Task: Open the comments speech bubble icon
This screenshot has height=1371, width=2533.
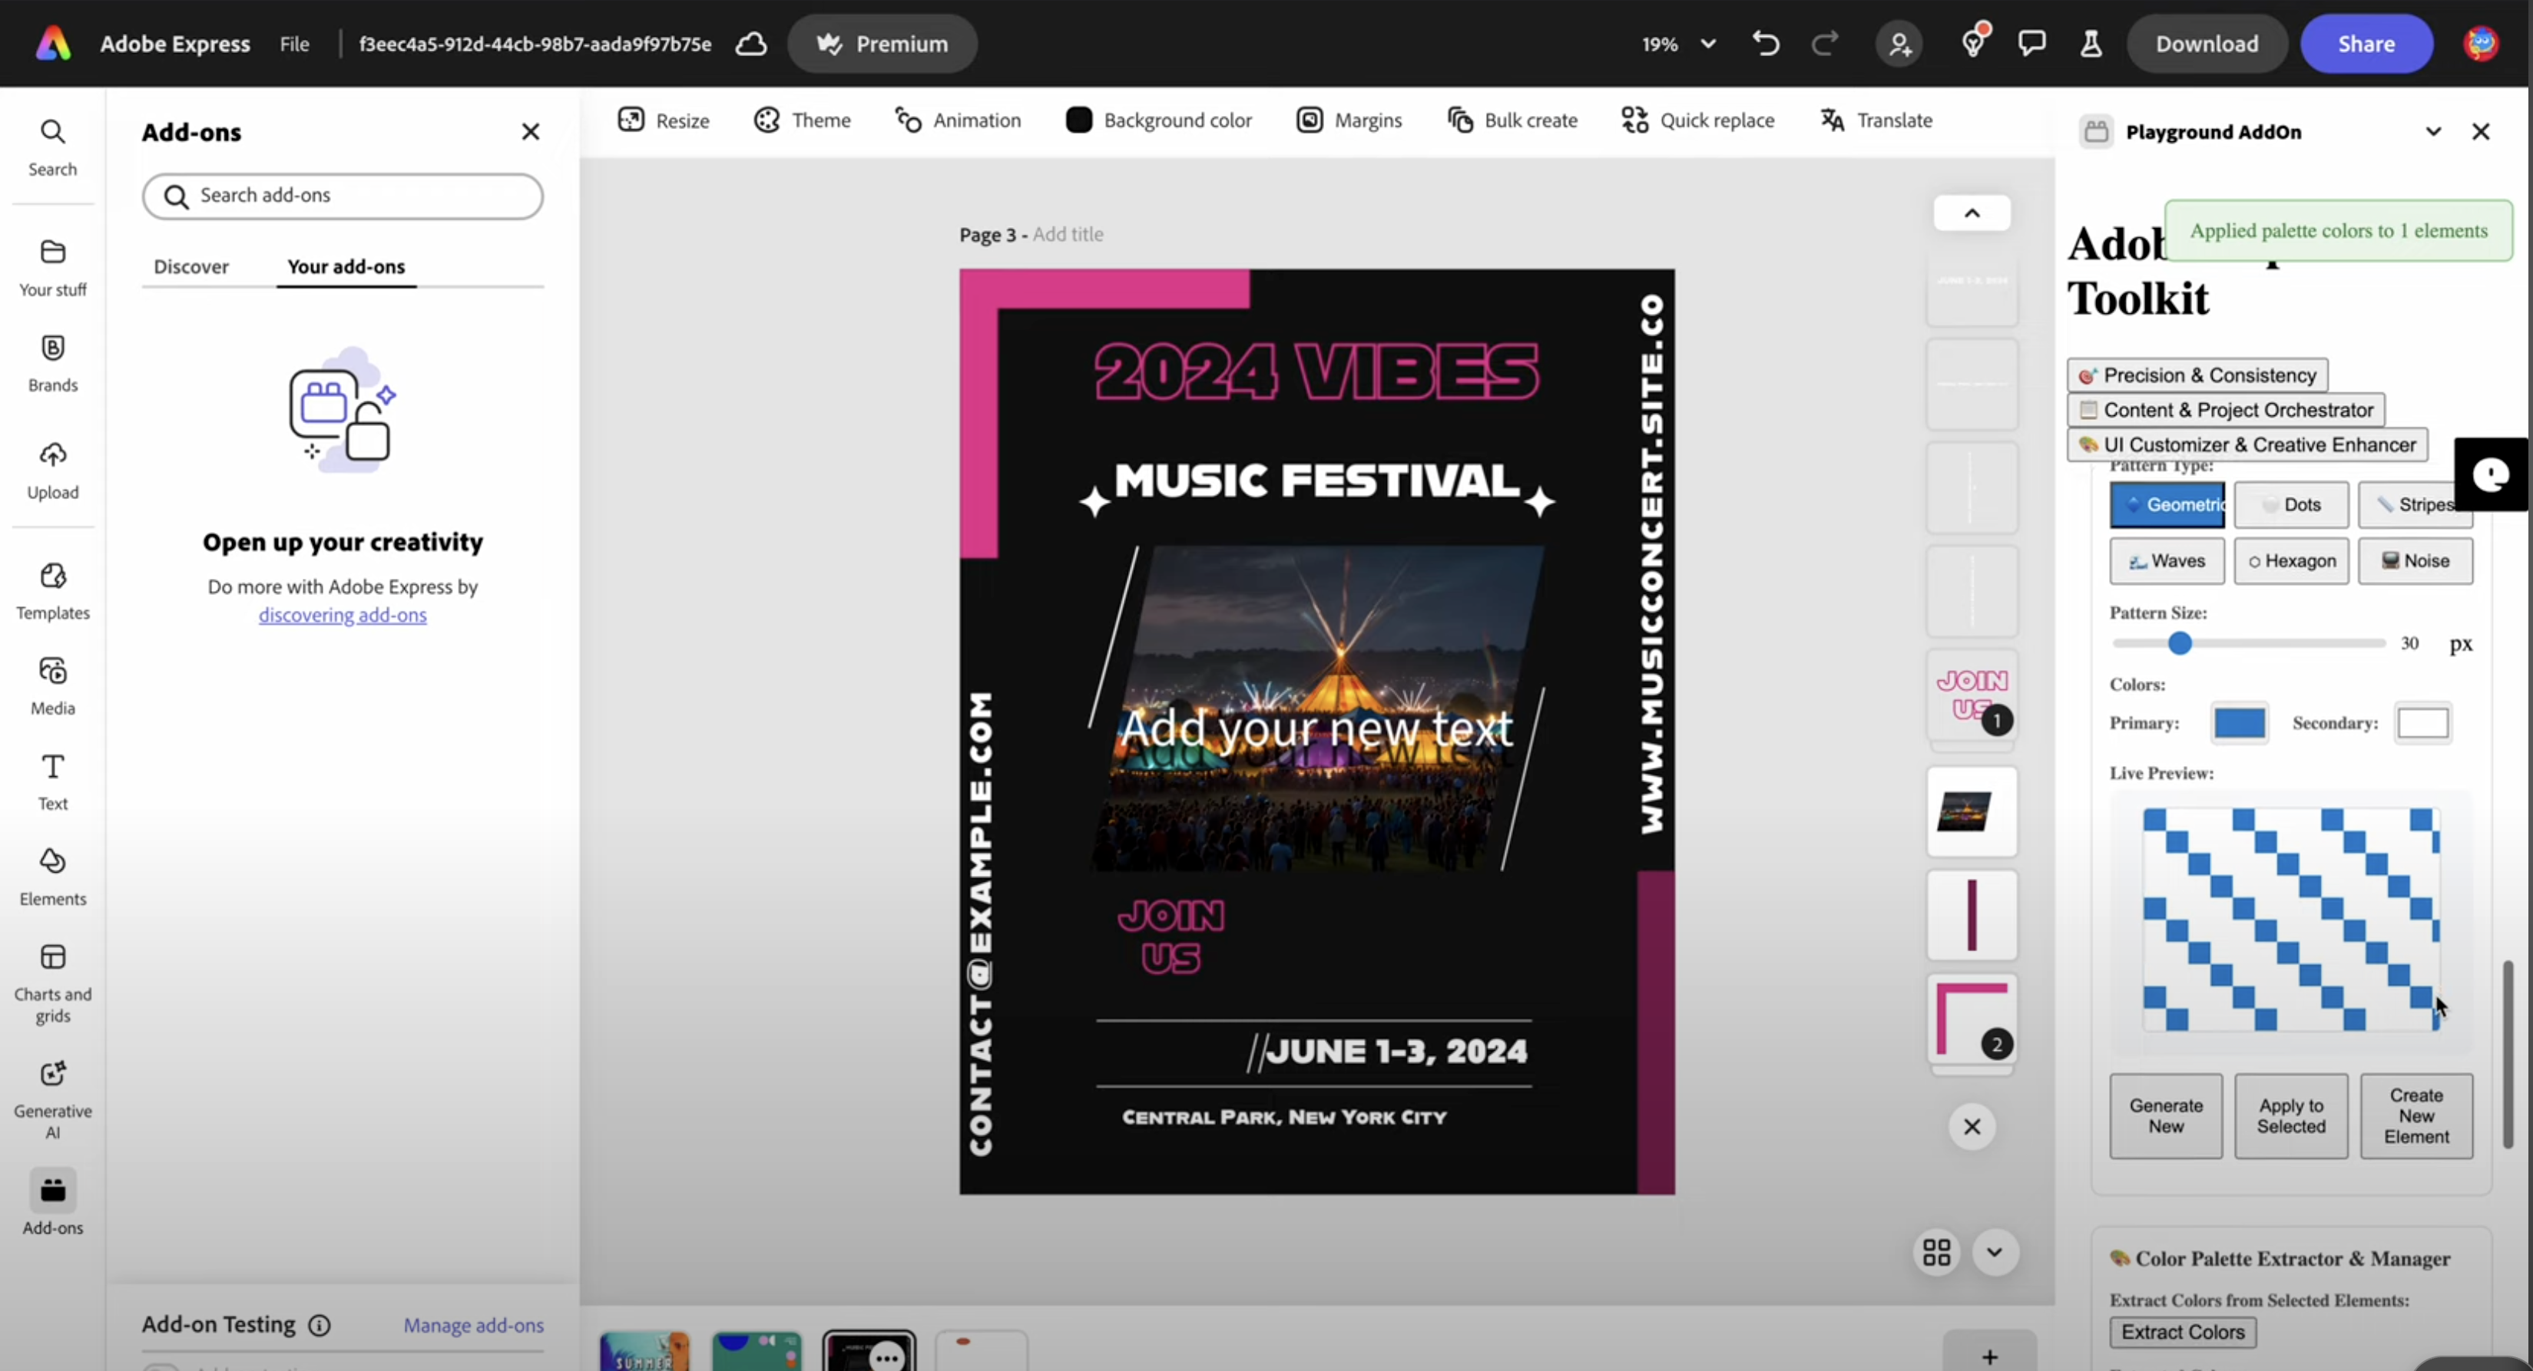Action: (2031, 43)
